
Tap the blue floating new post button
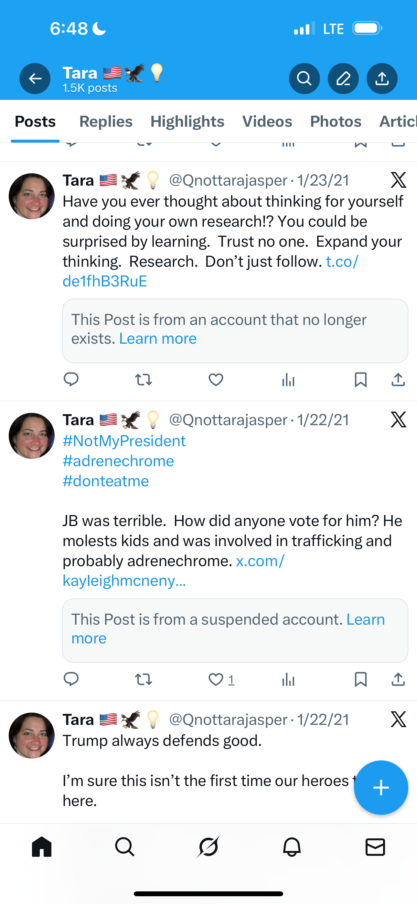coord(381,788)
